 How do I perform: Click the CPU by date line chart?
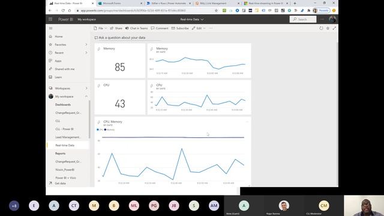point(199,97)
